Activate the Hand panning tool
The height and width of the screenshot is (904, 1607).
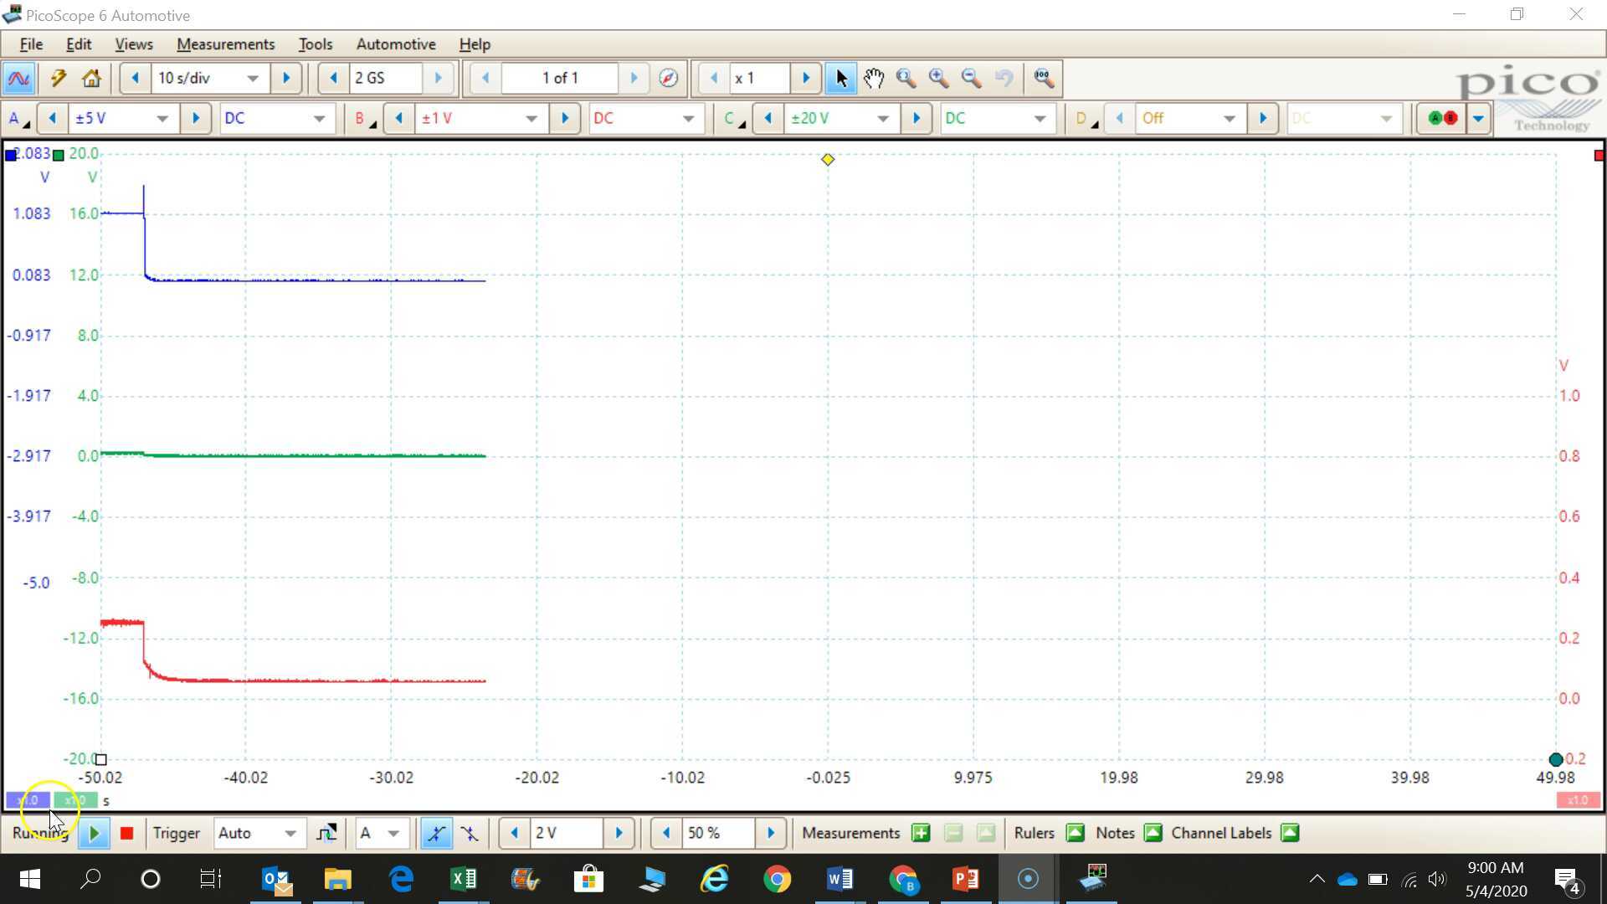pyautogui.click(x=873, y=78)
